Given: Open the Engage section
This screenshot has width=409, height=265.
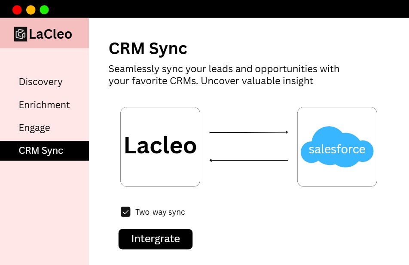Looking at the screenshot, I should 34,128.
